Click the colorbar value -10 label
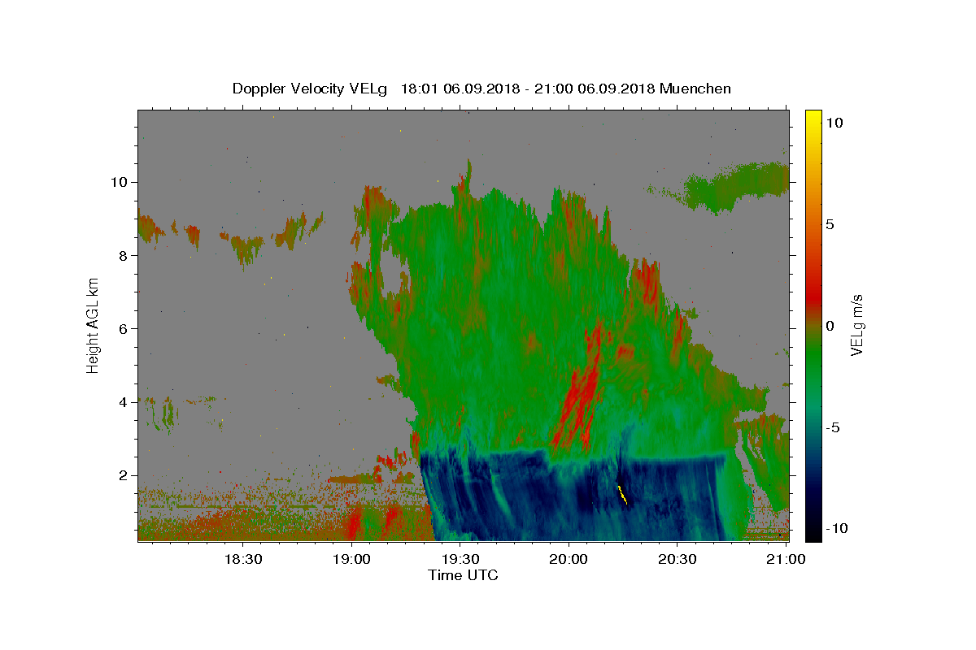The image size is (976, 650). (836, 529)
